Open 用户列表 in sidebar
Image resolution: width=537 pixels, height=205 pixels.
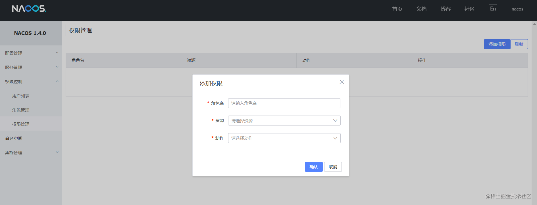(31, 96)
